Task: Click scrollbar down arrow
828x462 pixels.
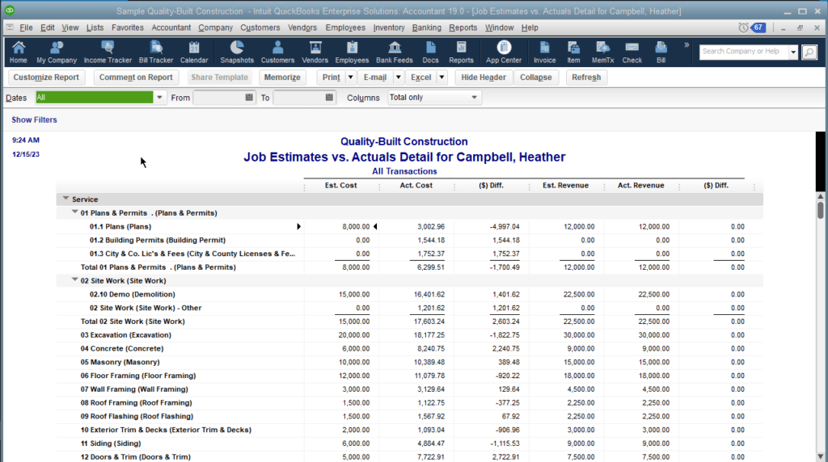Action: (820, 456)
